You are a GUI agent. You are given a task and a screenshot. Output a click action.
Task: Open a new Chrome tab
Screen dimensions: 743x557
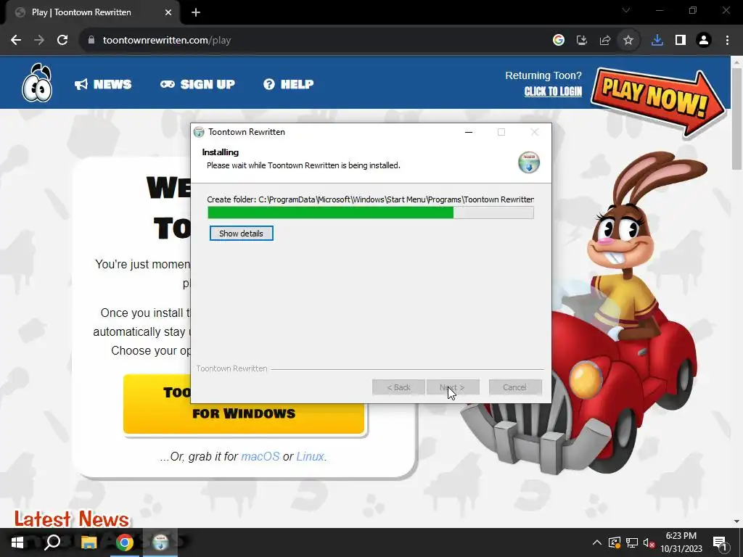[196, 12]
